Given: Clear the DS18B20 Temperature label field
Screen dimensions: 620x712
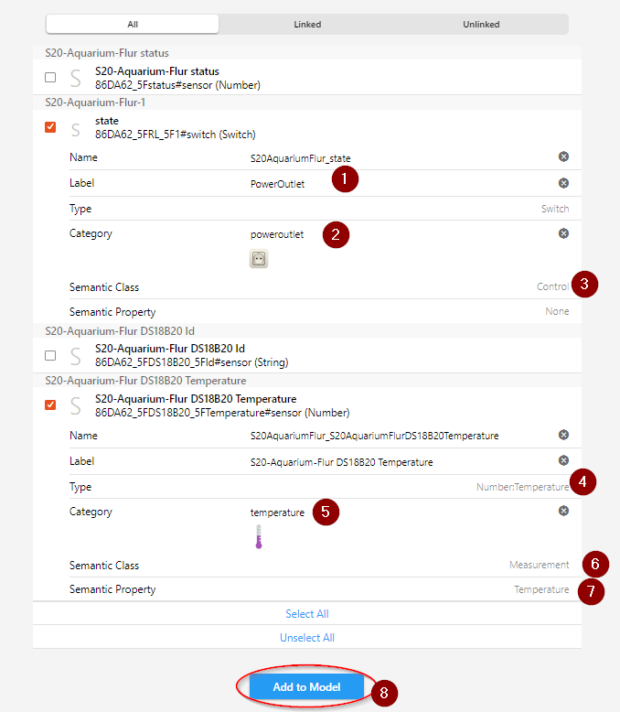Looking at the screenshot, I should pos(563,460).
